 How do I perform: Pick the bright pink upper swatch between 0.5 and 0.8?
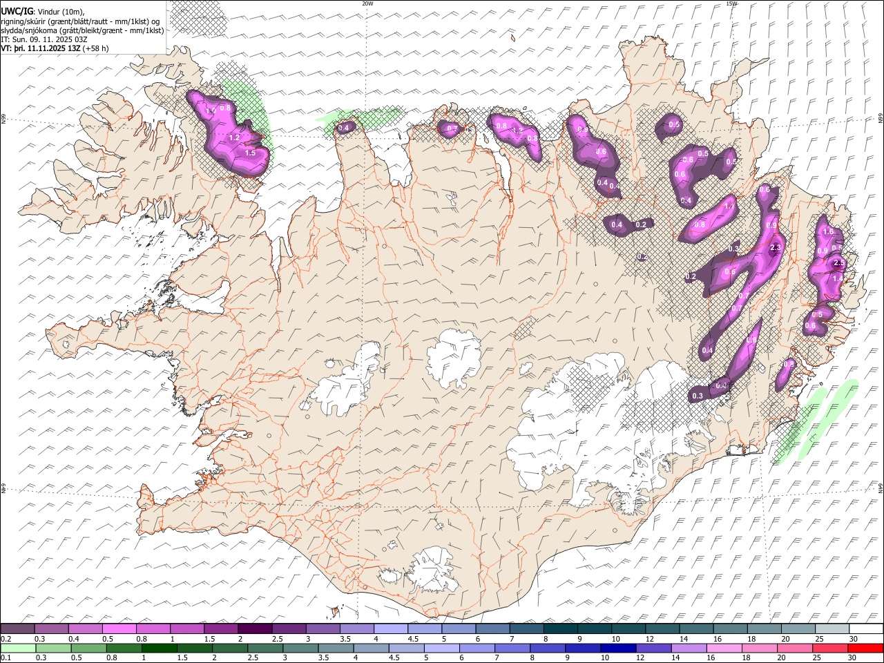119,629
